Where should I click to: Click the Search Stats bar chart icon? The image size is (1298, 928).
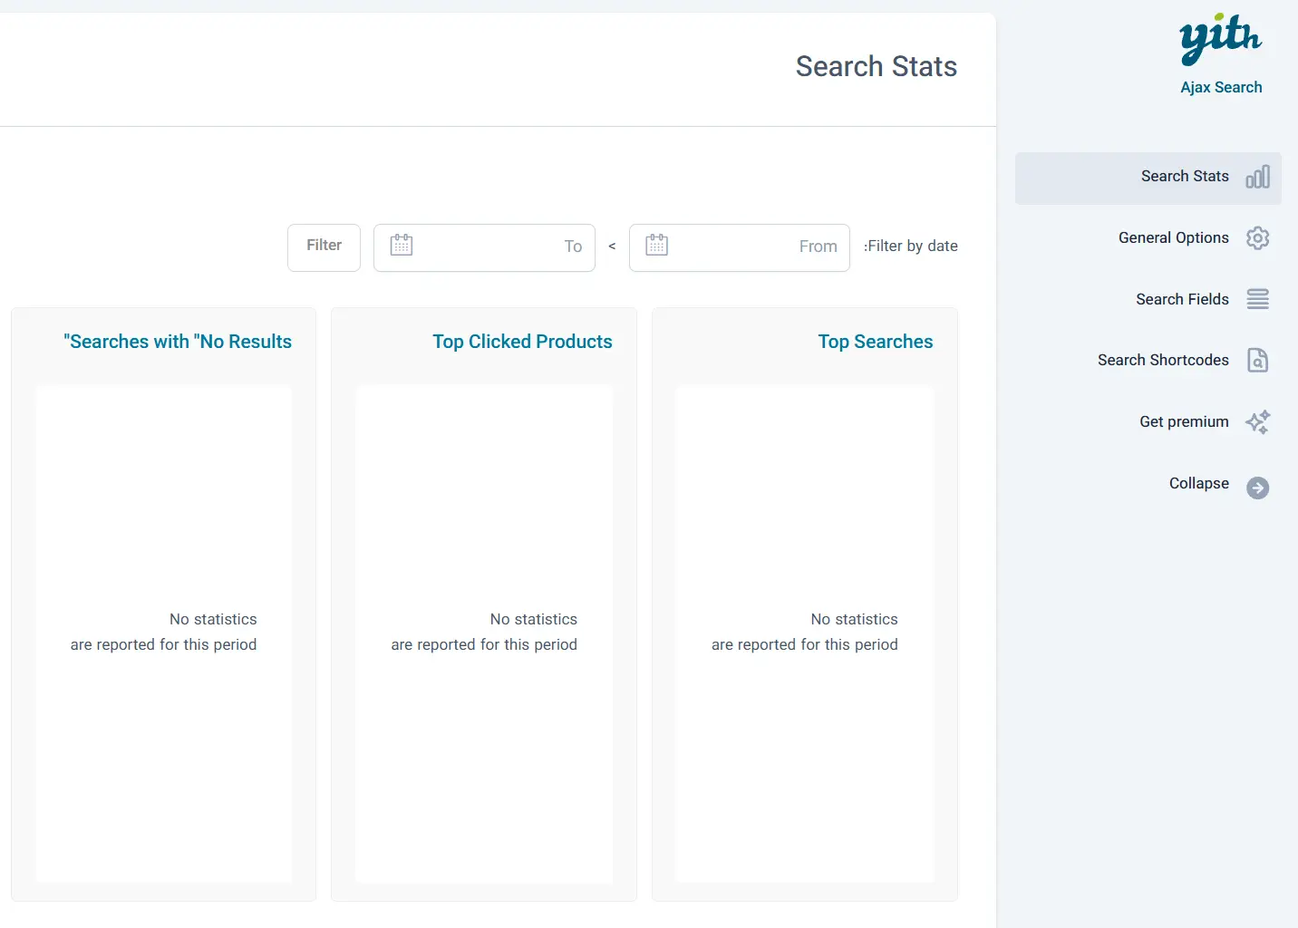point(1257,177)
